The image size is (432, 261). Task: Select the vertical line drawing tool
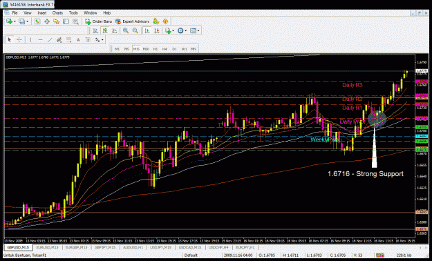click(x=30, y=40)
